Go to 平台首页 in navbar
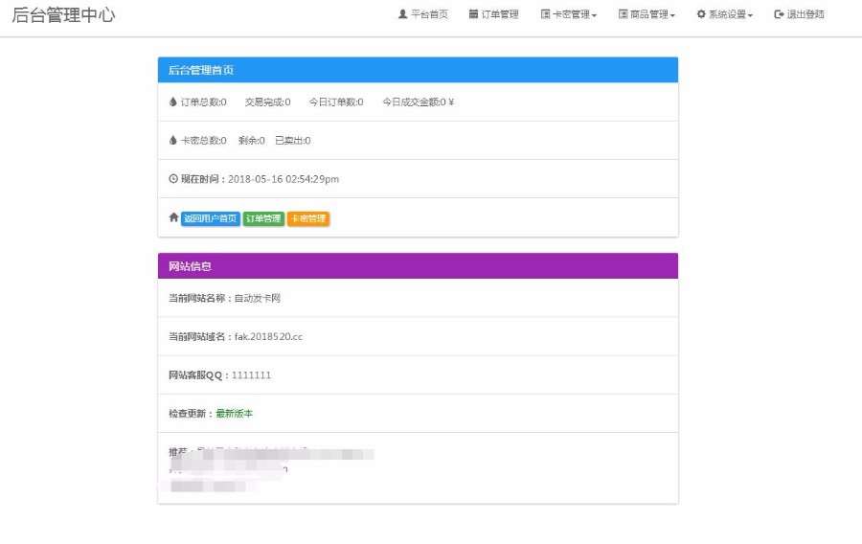The height and width of the screenshot is (544, 862). pyautogui.click(x=422, y=14)
